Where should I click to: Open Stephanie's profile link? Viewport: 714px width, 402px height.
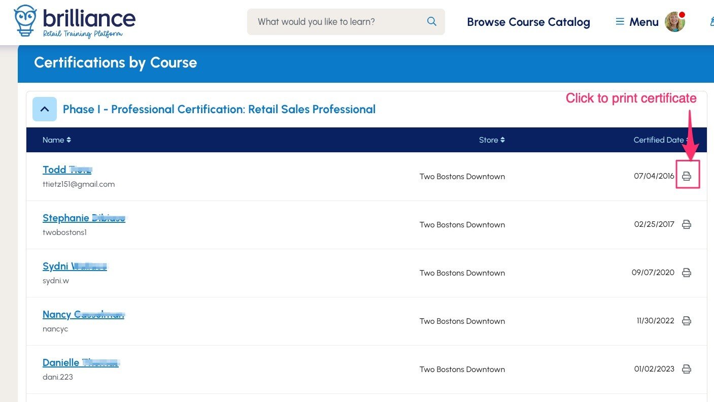[83, 218]
